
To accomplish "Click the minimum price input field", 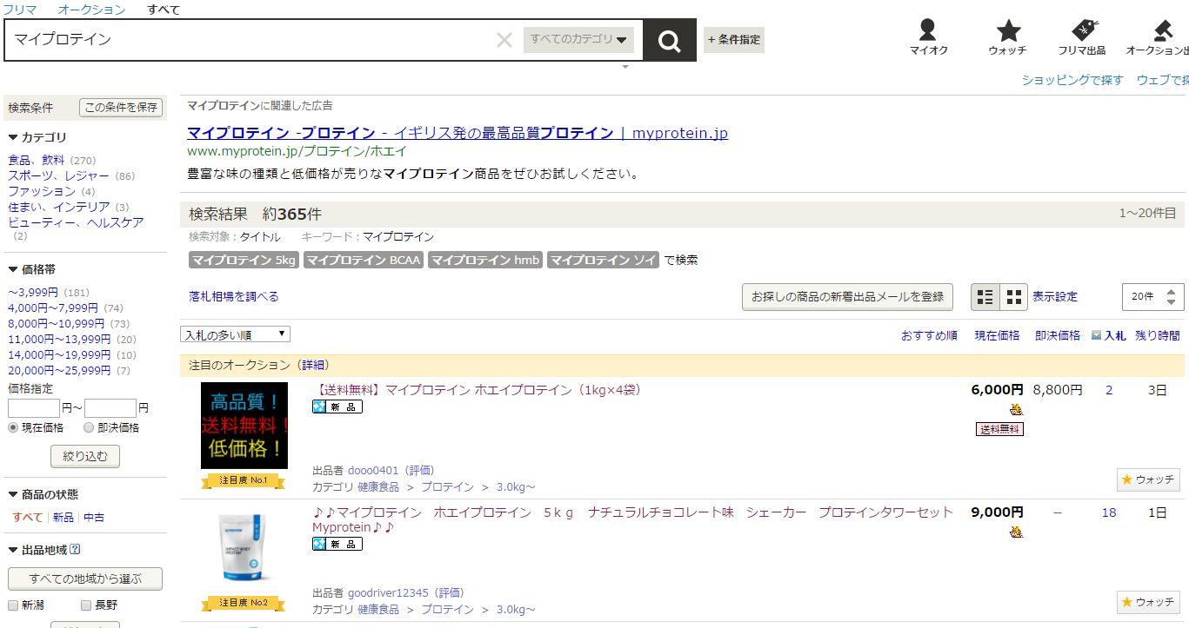I will (34, 408).
